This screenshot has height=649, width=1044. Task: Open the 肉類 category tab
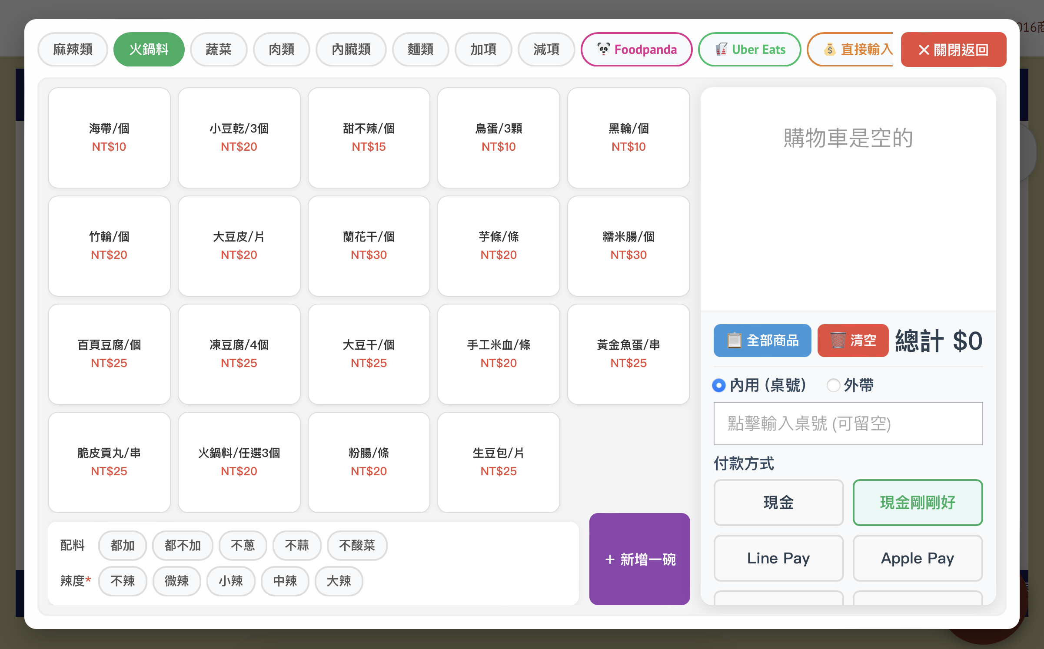pos(281,50)
